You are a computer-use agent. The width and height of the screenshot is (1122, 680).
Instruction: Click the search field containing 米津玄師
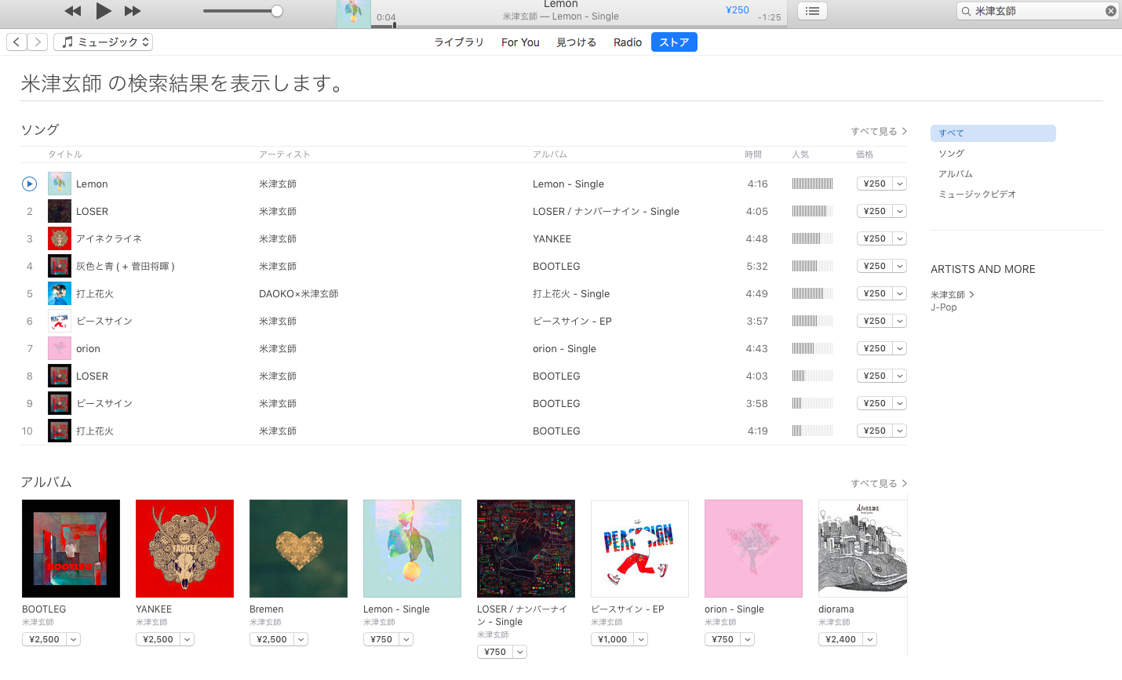pos(1038,11)
